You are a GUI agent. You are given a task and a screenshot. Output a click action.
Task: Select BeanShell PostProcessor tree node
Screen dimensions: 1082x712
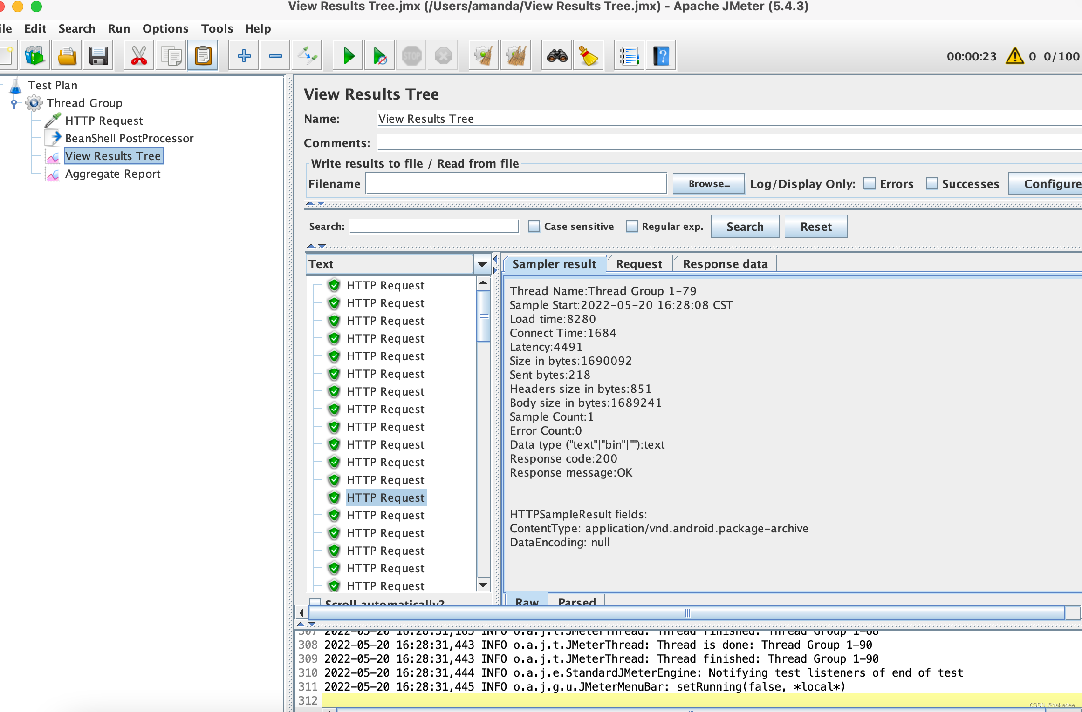(129, 138)
